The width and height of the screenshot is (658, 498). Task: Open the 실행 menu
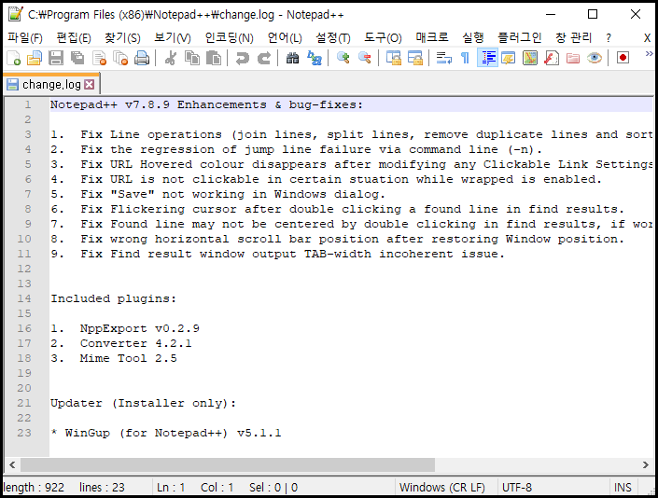(473, 37)
